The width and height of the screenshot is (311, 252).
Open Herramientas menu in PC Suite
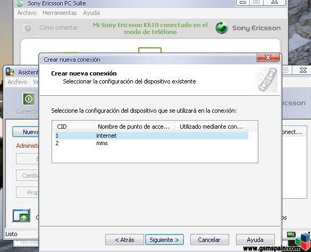pyautogui.click(x=60, y=13)
